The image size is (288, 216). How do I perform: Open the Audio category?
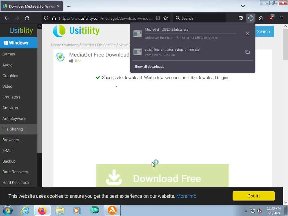pyautogui.click(x=19, y=65)
